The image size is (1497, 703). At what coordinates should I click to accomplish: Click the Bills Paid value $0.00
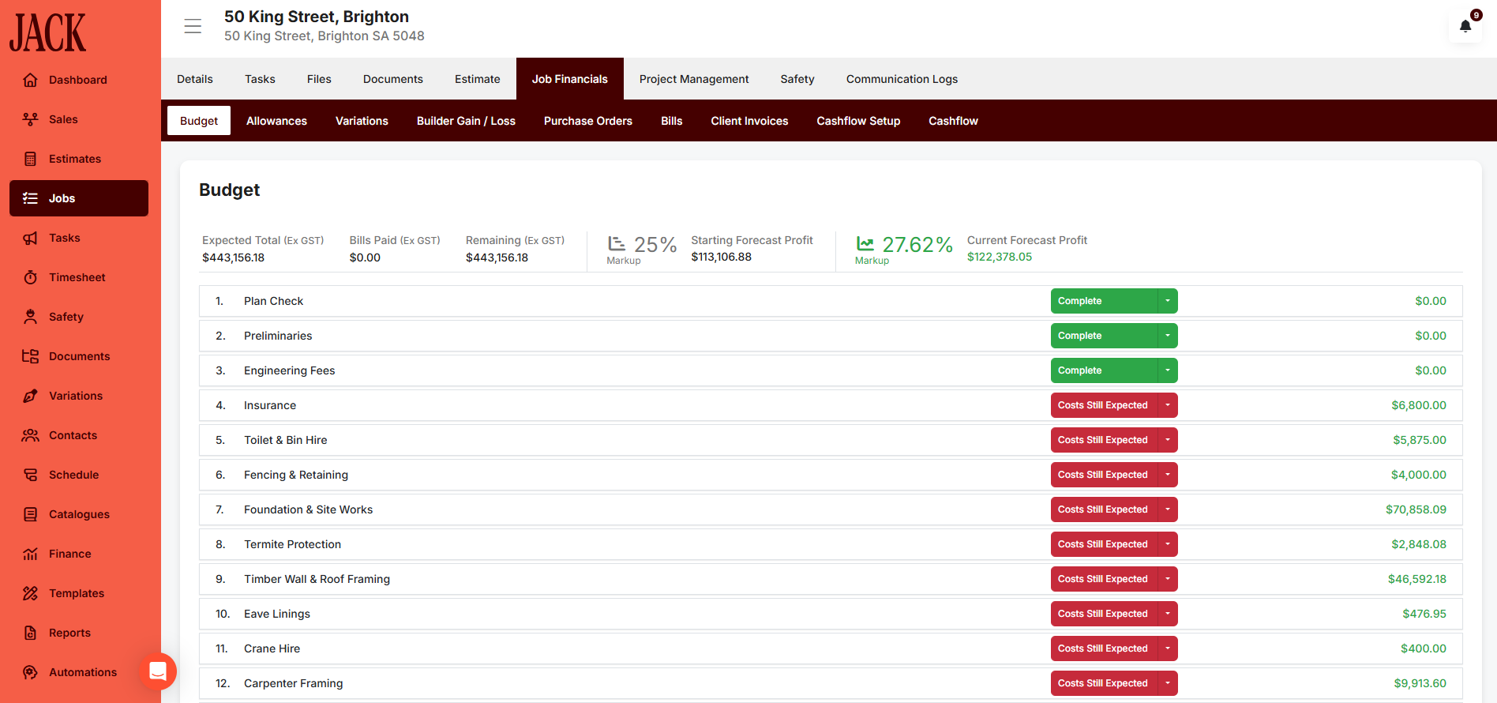click(x=365, y=258)
